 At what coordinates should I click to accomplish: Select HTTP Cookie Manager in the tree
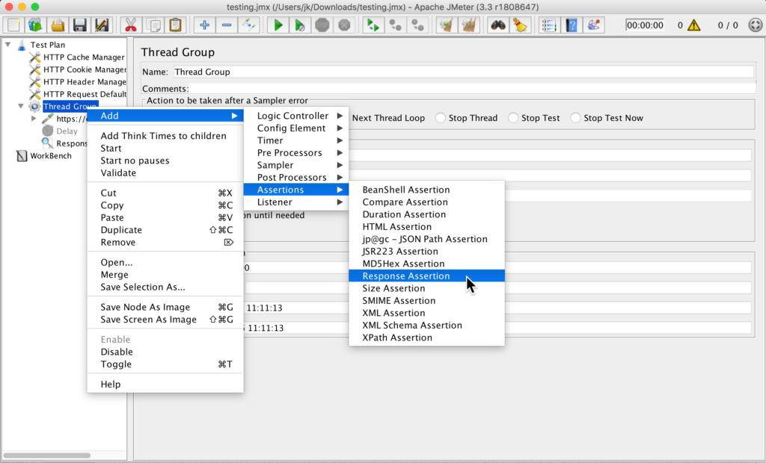click(x=85, y=69)
